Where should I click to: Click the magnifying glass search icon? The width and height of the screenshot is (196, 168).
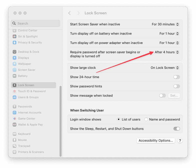click(14, 23)
